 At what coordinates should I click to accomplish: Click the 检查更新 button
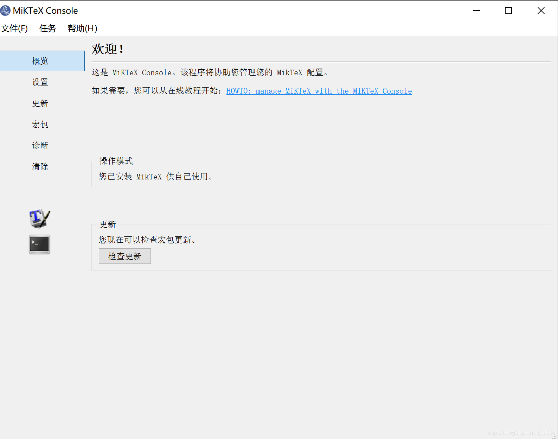pos(125,256)
